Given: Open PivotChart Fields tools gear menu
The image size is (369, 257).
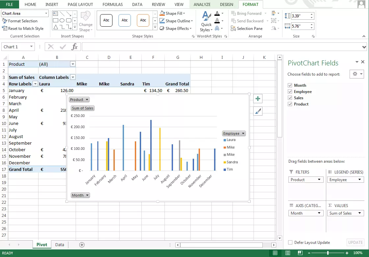Looking at the screenshot, I should 357,74.
